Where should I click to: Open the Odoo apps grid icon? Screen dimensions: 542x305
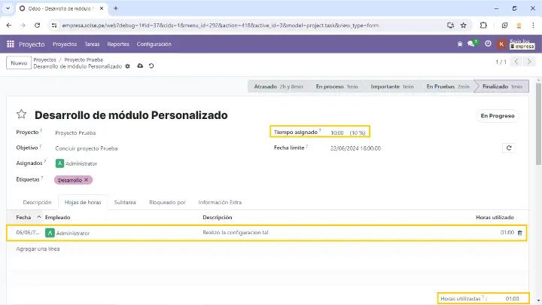pos(11,44)
